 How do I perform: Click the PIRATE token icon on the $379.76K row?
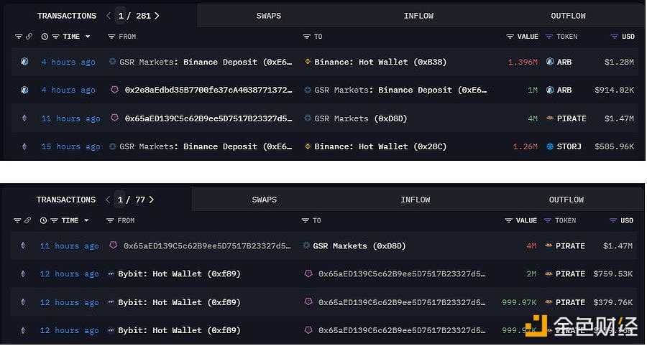tap(549, 302)
